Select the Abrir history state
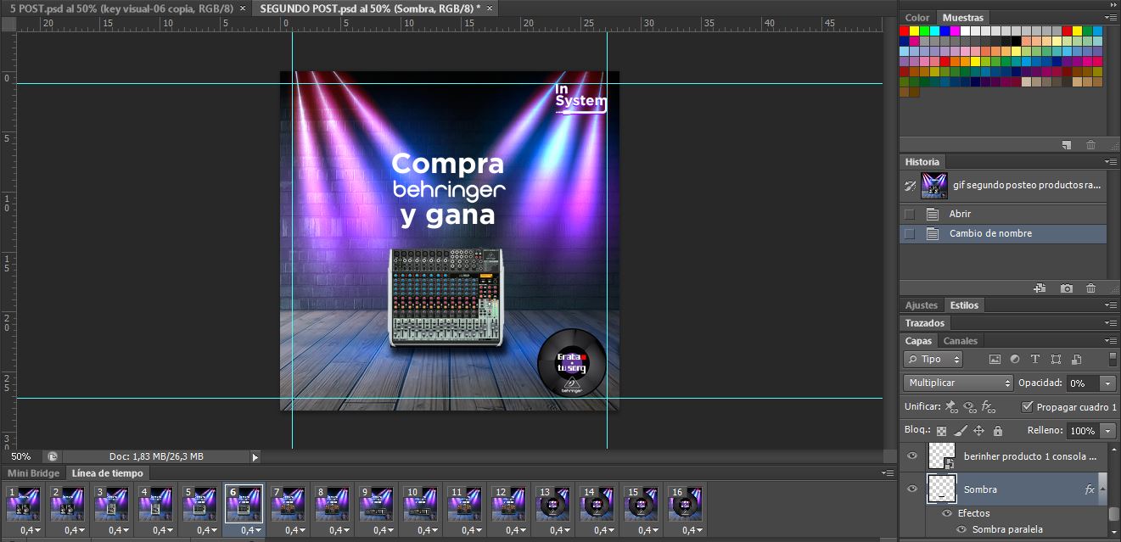 click(1003, 214)
